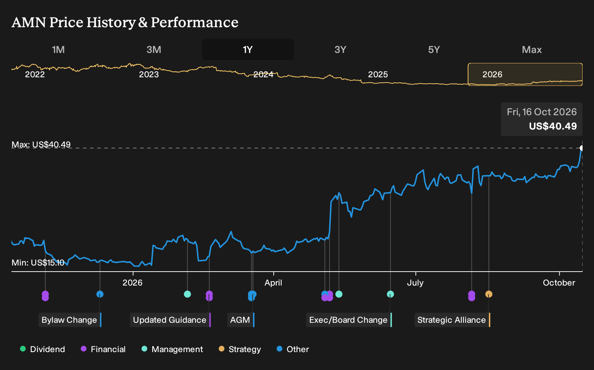Switch to 3Y price history
This screenshot has height=370, width=594.
[x=340, y=49]
